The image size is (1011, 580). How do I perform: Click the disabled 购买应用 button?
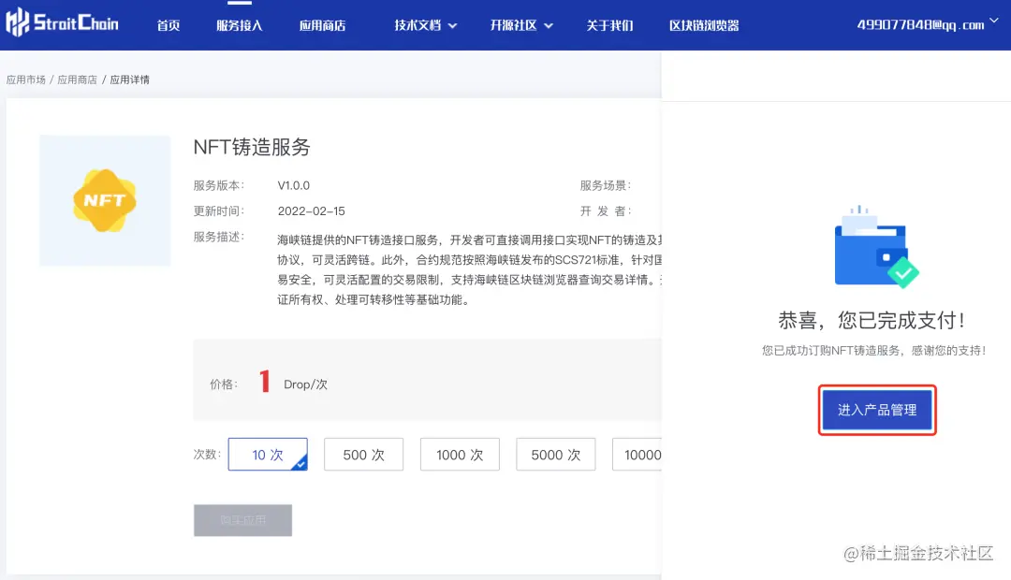pyautogui.click(x=242, y=521)
